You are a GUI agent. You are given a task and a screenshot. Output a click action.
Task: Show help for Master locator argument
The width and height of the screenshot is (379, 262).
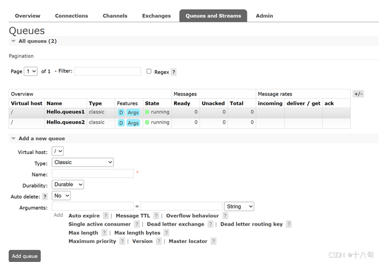click(x=213, y=241)
